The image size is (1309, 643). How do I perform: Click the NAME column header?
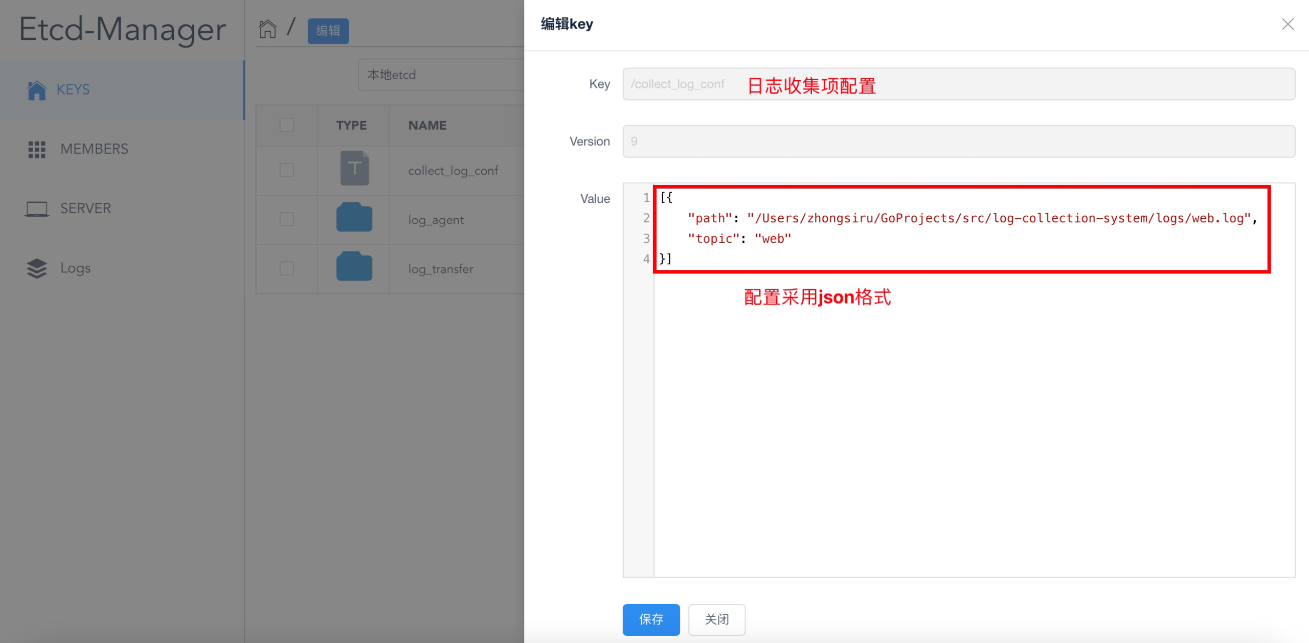pyautogui.click(x=427, y=125)
